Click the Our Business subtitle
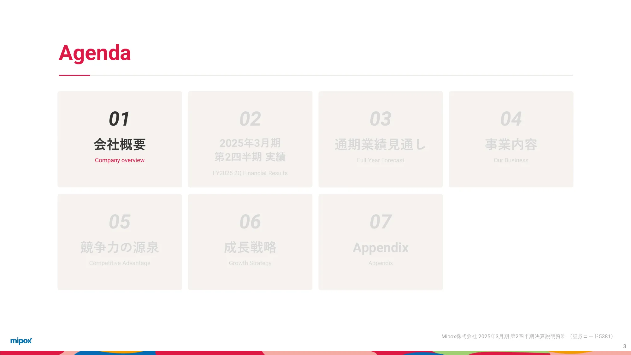Viewport: 631px width, 355px height. coord(511,160)
